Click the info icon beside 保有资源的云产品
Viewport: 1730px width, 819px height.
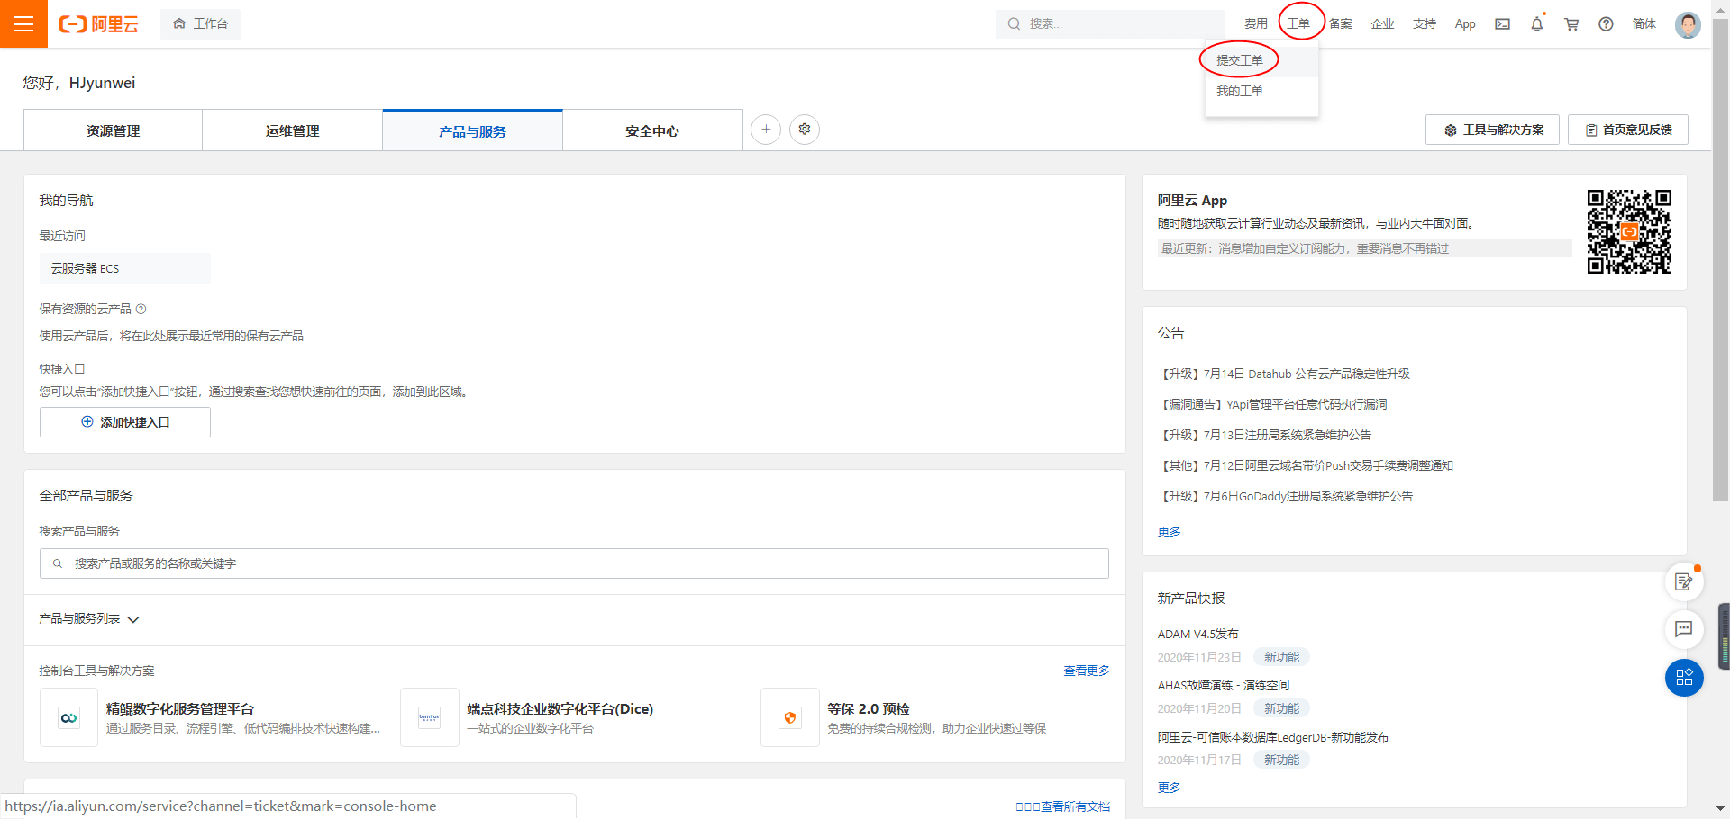141,309
